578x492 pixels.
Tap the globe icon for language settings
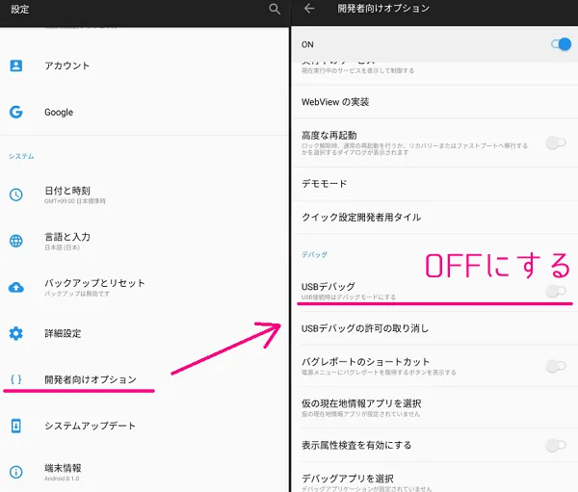[x=15, y=241]
